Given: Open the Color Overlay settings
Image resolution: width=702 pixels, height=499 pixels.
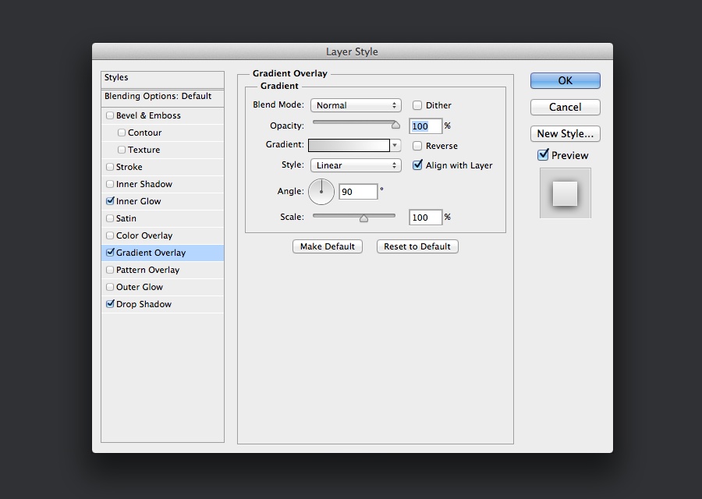Looking at the screenshot, I should 144,235.
